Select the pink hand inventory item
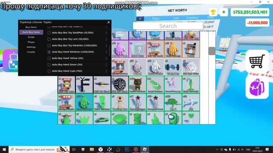This screenshot has width=273, height=153. (120, 49)
